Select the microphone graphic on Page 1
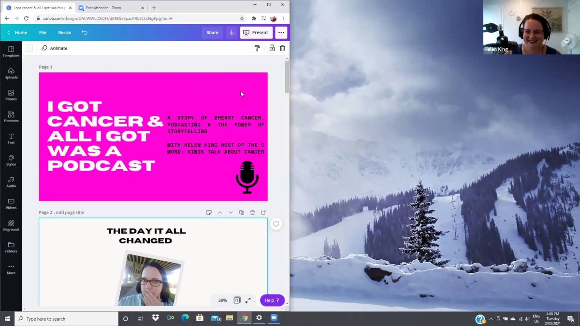580x326 pixels. click(247, 177)
